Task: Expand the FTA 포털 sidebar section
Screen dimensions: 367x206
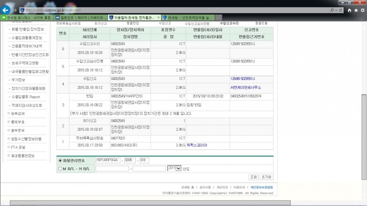Action: 18,147
